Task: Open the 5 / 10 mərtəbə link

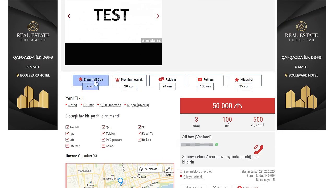Action: [110, 105]
